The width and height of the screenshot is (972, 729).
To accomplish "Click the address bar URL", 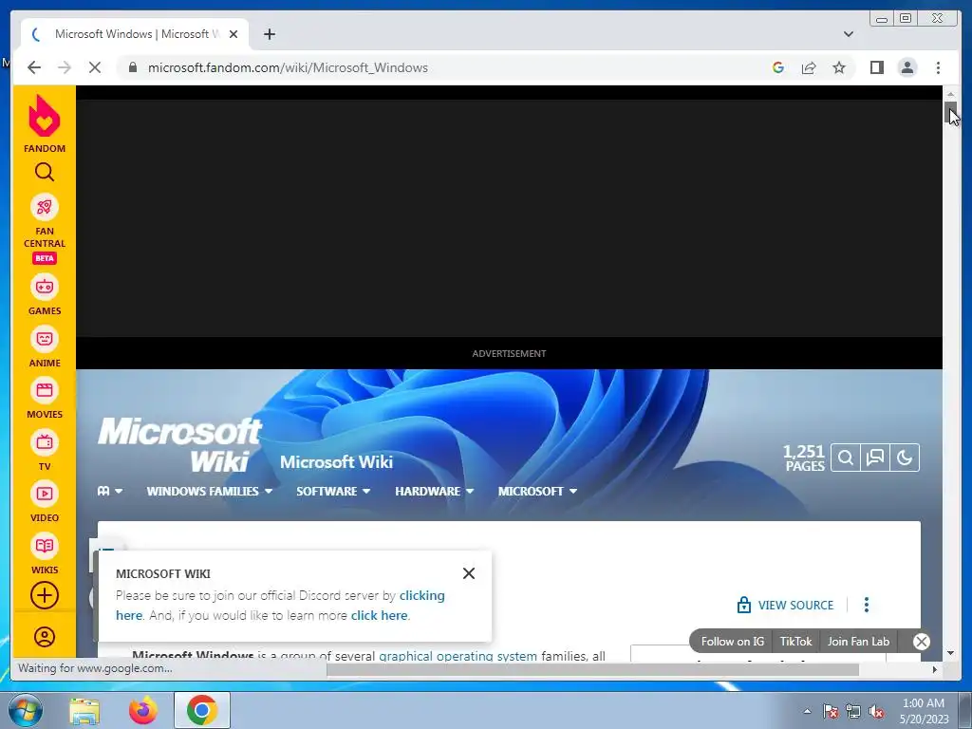I will click(288, 67).
